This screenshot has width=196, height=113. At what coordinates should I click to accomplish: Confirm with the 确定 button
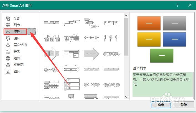(161, 105)
